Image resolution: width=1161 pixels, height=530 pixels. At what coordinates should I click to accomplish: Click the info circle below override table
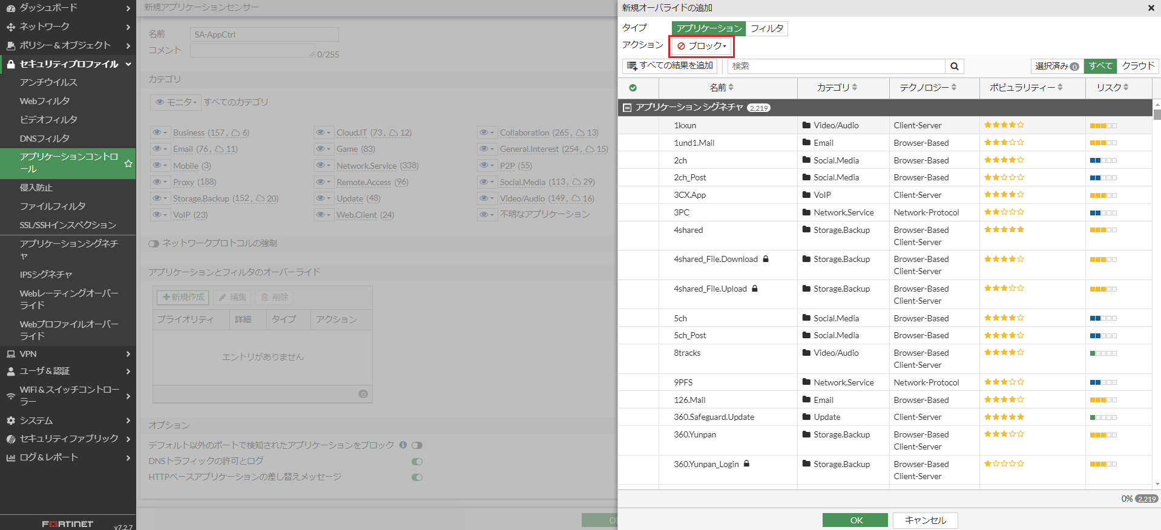point(363,394)
